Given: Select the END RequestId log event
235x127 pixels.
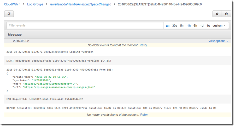Looking at the screenshot, I should point(118,99).
